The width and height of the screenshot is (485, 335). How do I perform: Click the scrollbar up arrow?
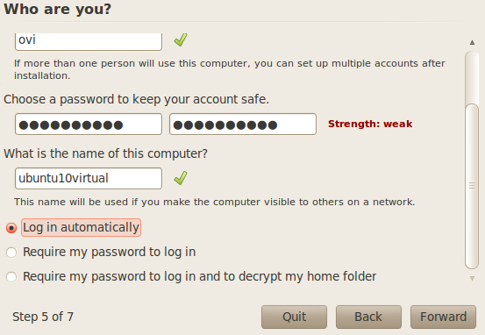472,42
